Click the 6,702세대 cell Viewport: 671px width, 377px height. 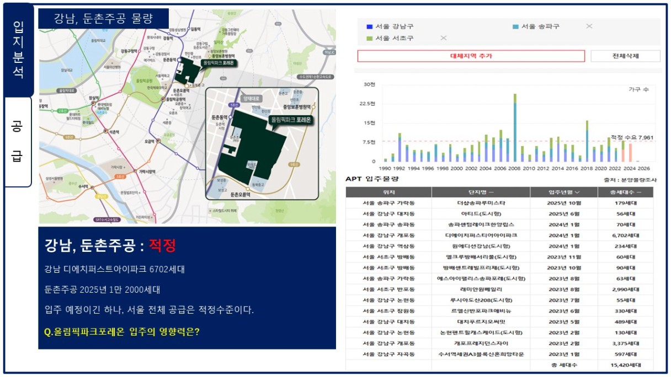(x=626, y=235)
